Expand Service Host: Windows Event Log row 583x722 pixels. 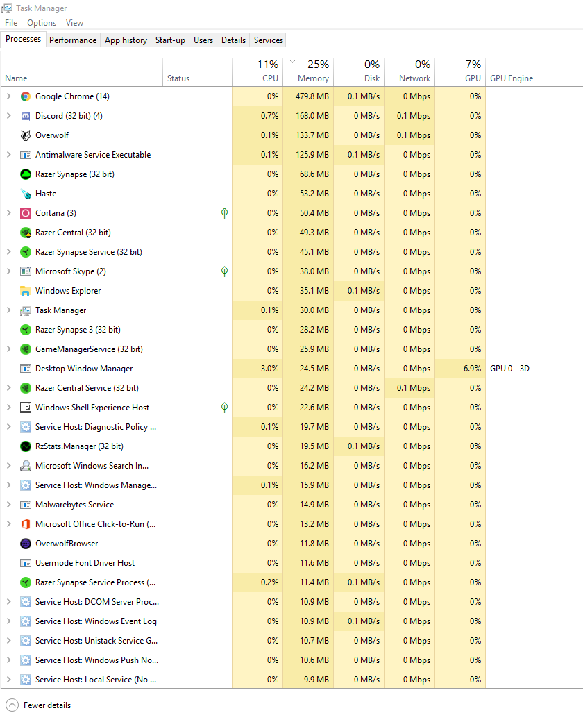point(9,621)
